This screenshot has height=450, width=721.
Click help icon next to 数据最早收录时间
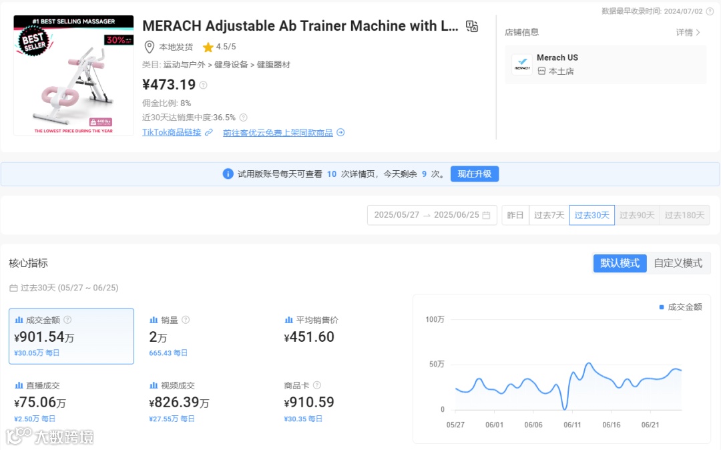click(710, 11)
